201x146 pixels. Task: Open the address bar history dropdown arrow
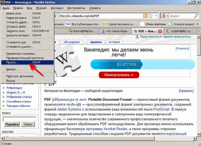point(156,16)
